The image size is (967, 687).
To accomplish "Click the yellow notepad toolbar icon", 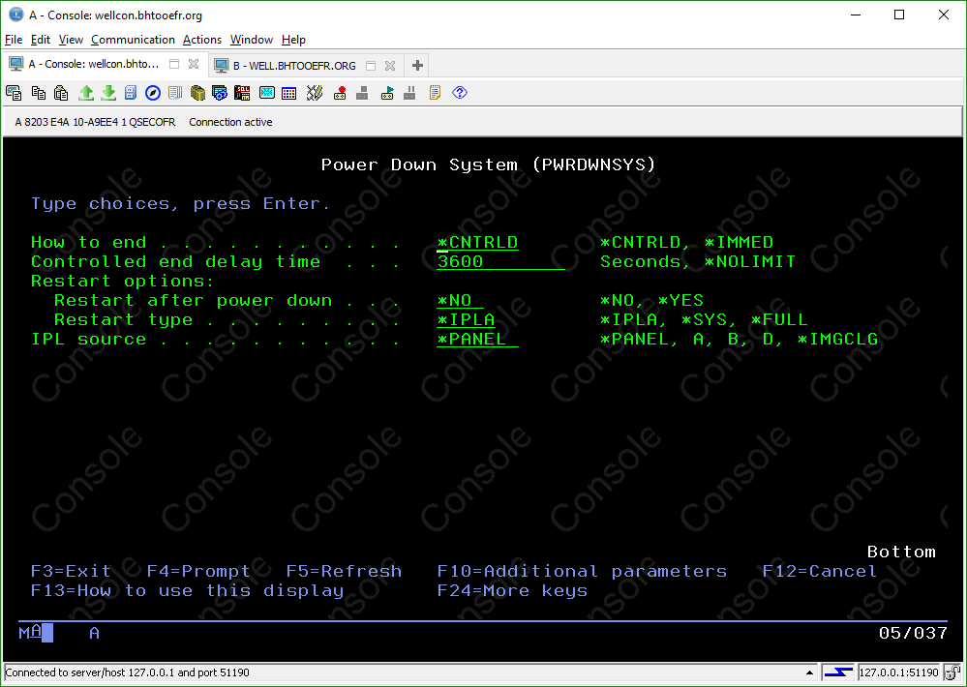I will 435,93.
